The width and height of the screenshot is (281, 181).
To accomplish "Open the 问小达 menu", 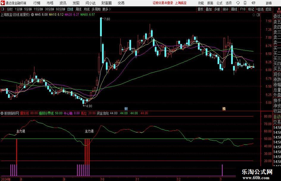I will (90, 3).
